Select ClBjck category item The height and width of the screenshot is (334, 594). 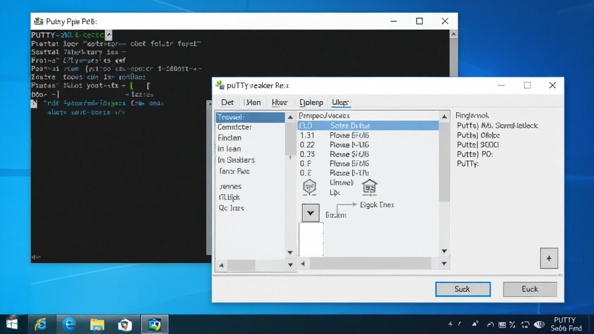[x=229, y=197]
